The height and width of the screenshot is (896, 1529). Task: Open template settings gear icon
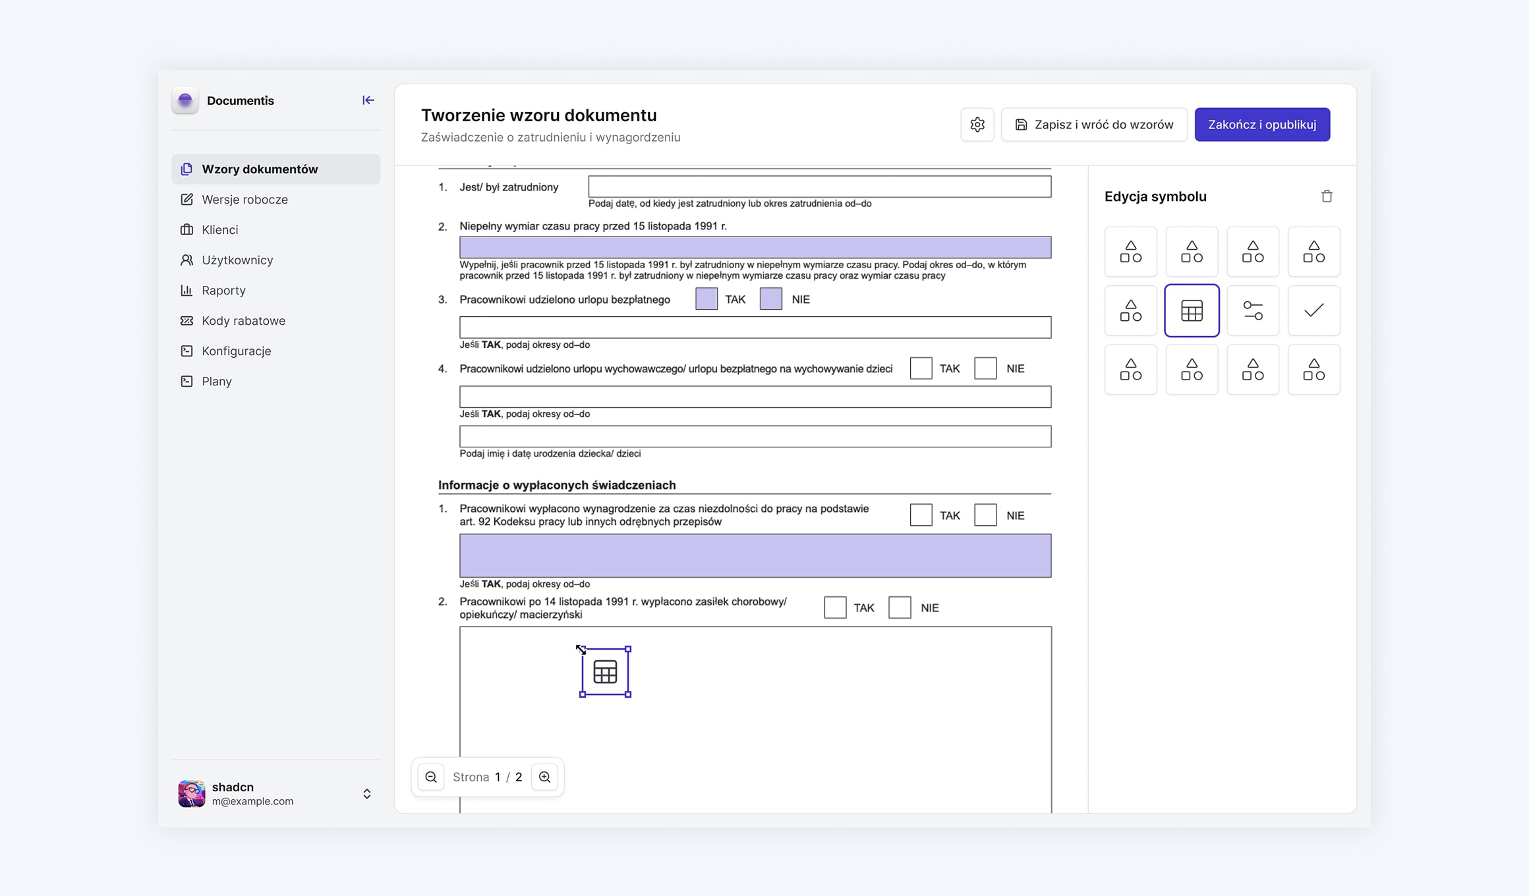(x=977, y=125)
